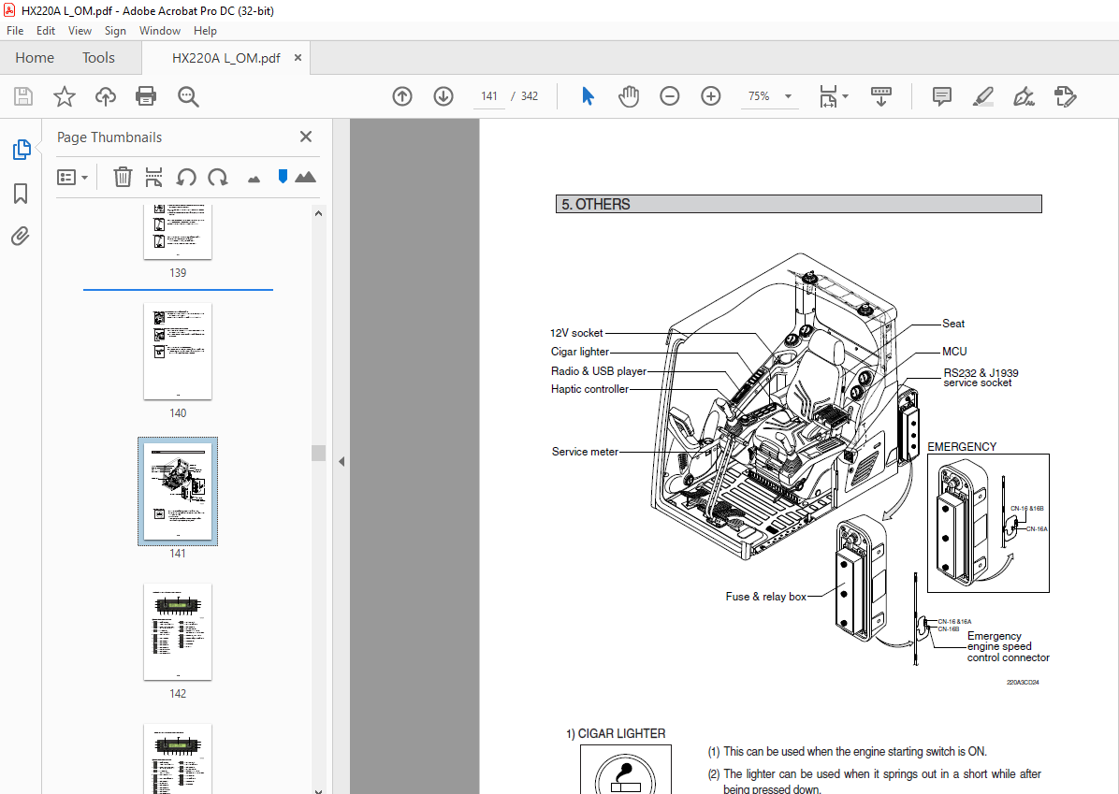Image resolution: width=1119 pixels, height=794 pixels.
Task: Open thumbnail options dropdown menu
Action: (x=72, y=177)
